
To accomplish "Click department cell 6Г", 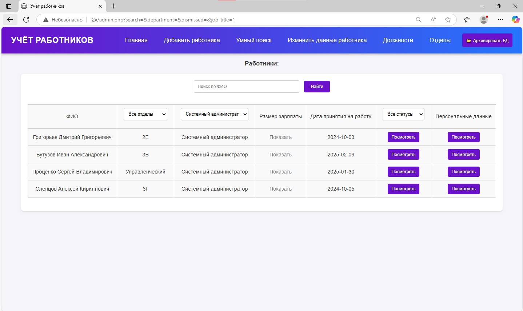I will pyautogui.click(x=145, y=189).
